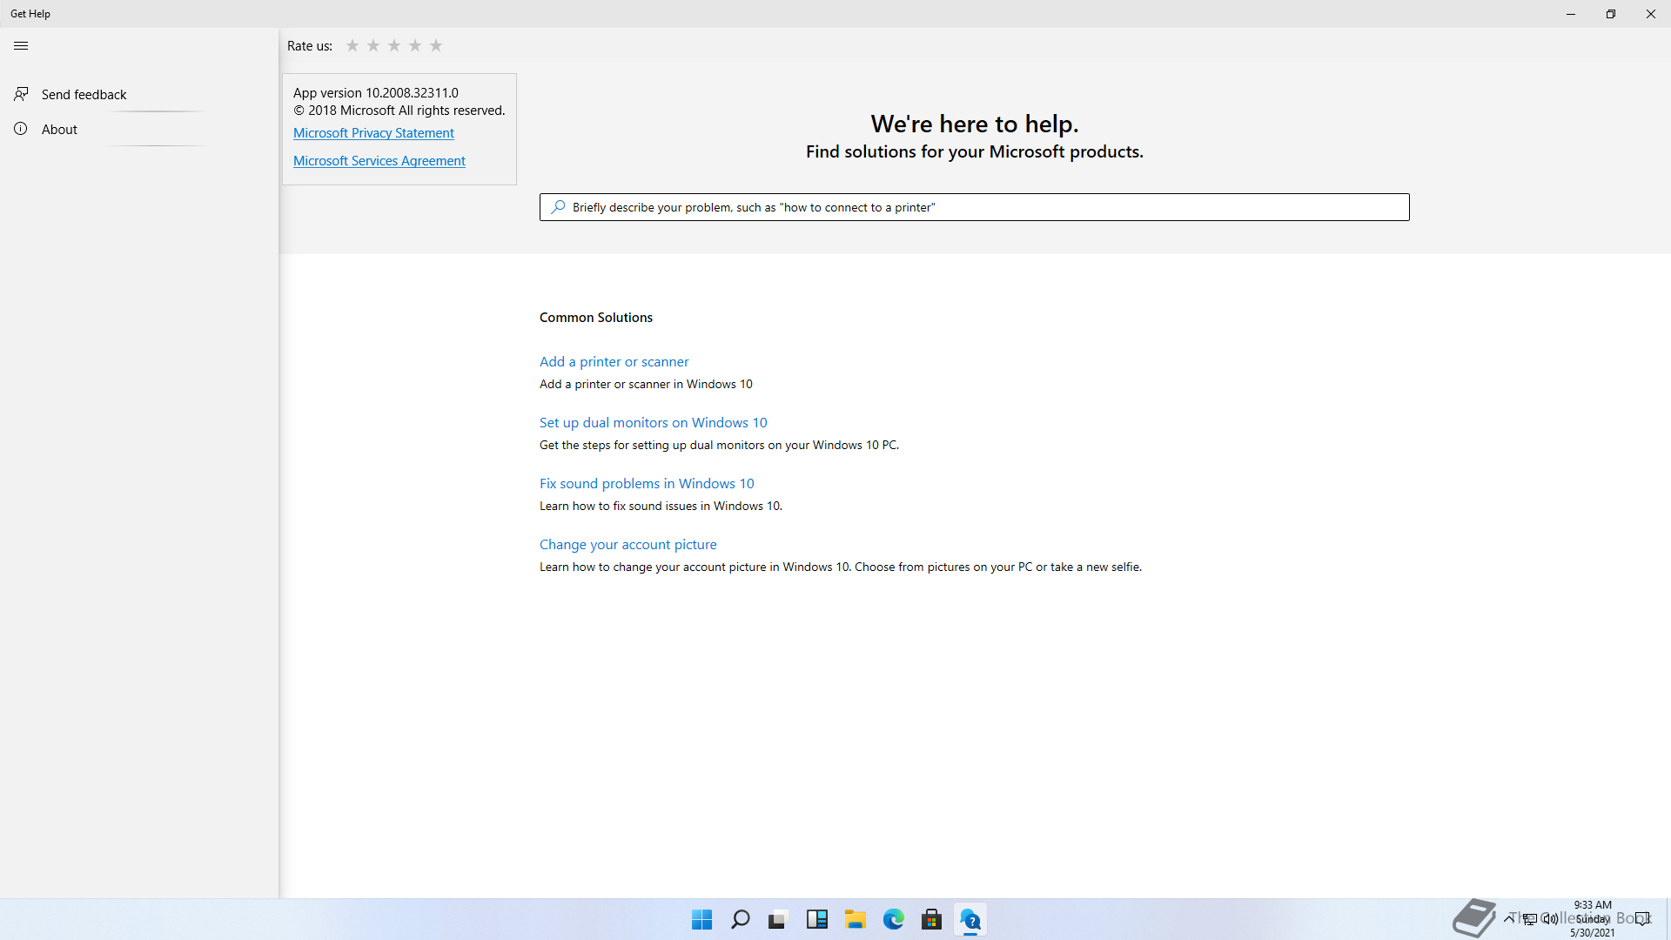The width and height of the screenshot is (1671, 940).
Task: Open Widgets from the taskbar
Action: pyautogui.click(x=816, y=919)
